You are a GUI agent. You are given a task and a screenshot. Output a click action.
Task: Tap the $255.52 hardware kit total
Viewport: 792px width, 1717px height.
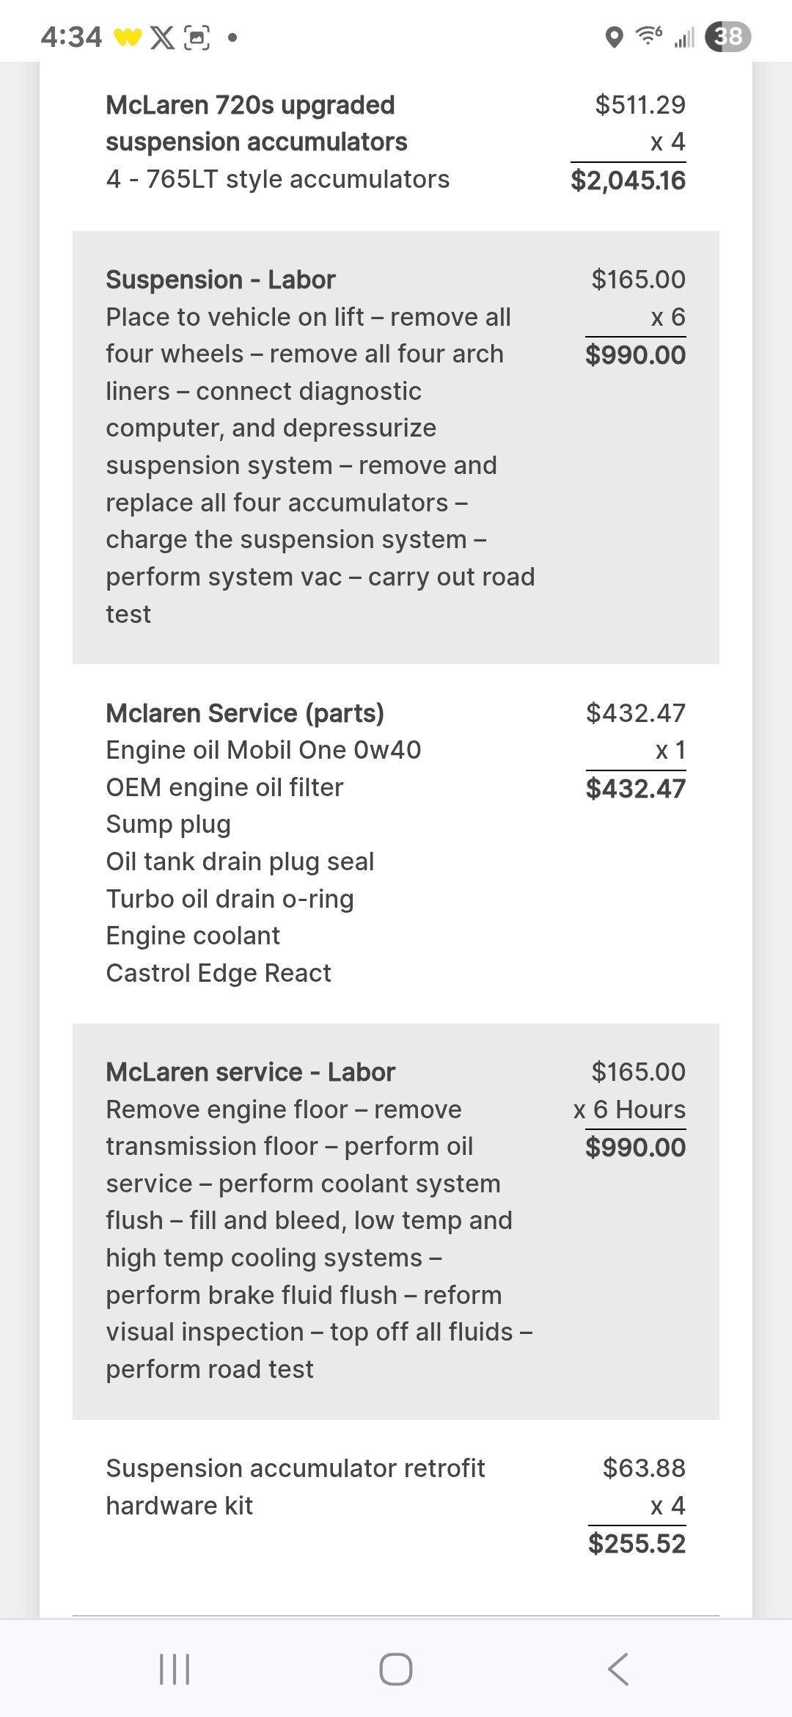(637, 1543)
